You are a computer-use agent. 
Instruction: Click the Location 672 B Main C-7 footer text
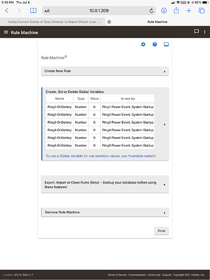18,275
